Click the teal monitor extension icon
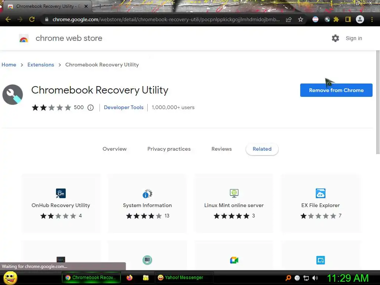Image resolution: width=380 pixels, height=285 pixels. (x=147, y=260)
